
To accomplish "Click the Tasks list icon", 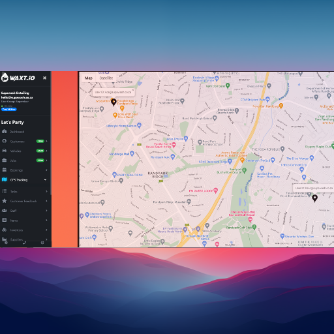I will 5,191.
